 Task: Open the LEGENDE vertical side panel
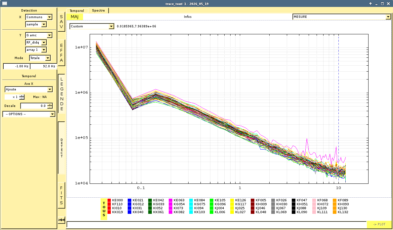62,94
